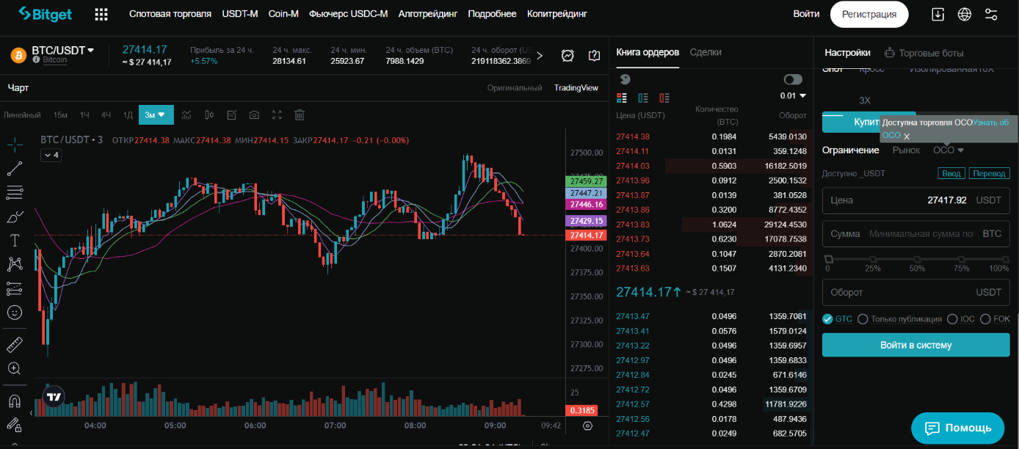The height and width of the screenshot is (449, 1019).
Task: Open the chart patterns tool
Action: tap(14, 264)
